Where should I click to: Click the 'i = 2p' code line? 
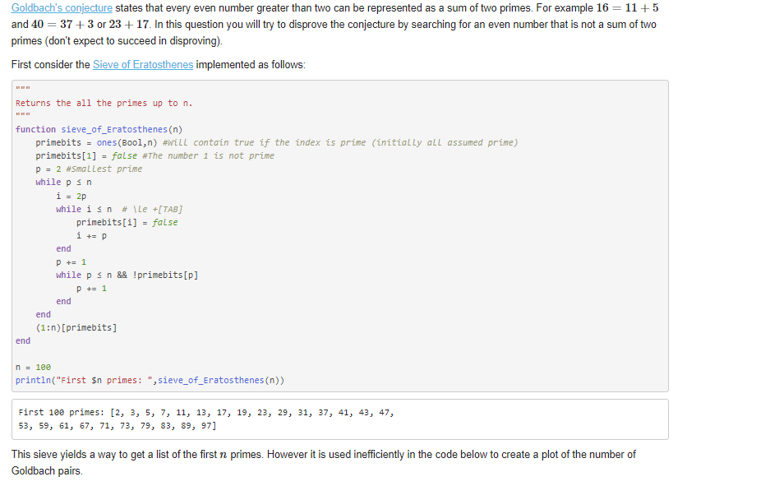[x=71, y=196]
